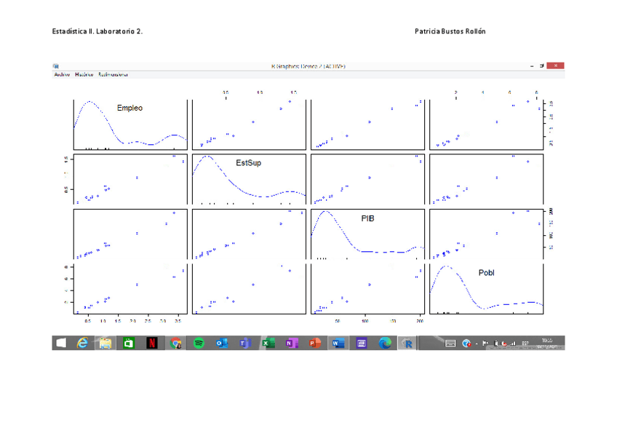Viewport: 617px width, 436px height.
Task: Close the R Graphics Device window
Action: click(556, 66)
